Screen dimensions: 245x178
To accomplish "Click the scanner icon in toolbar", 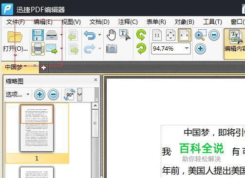I will point(52,35).
